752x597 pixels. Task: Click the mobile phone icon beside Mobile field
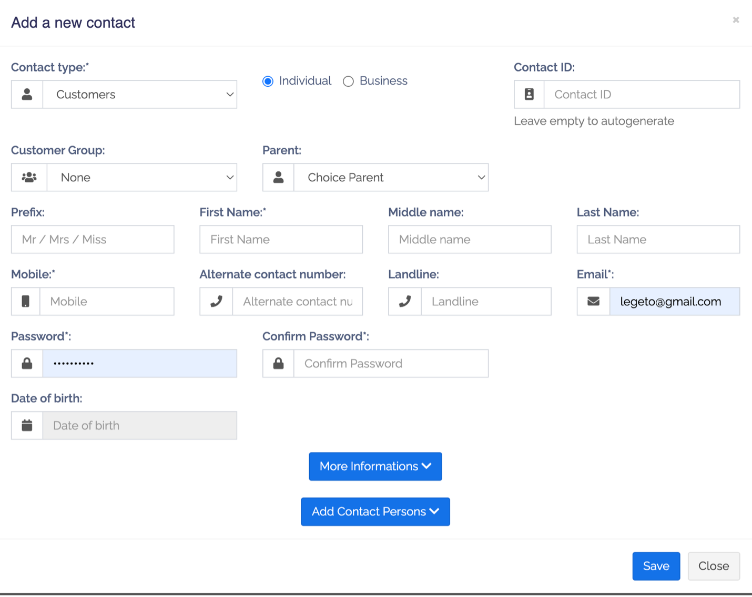(x=25, y=302)
